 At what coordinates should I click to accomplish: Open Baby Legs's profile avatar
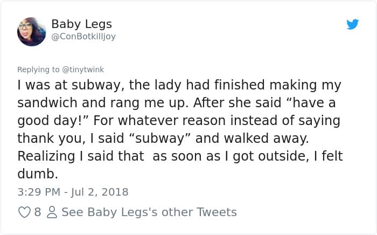click(32, 32)
